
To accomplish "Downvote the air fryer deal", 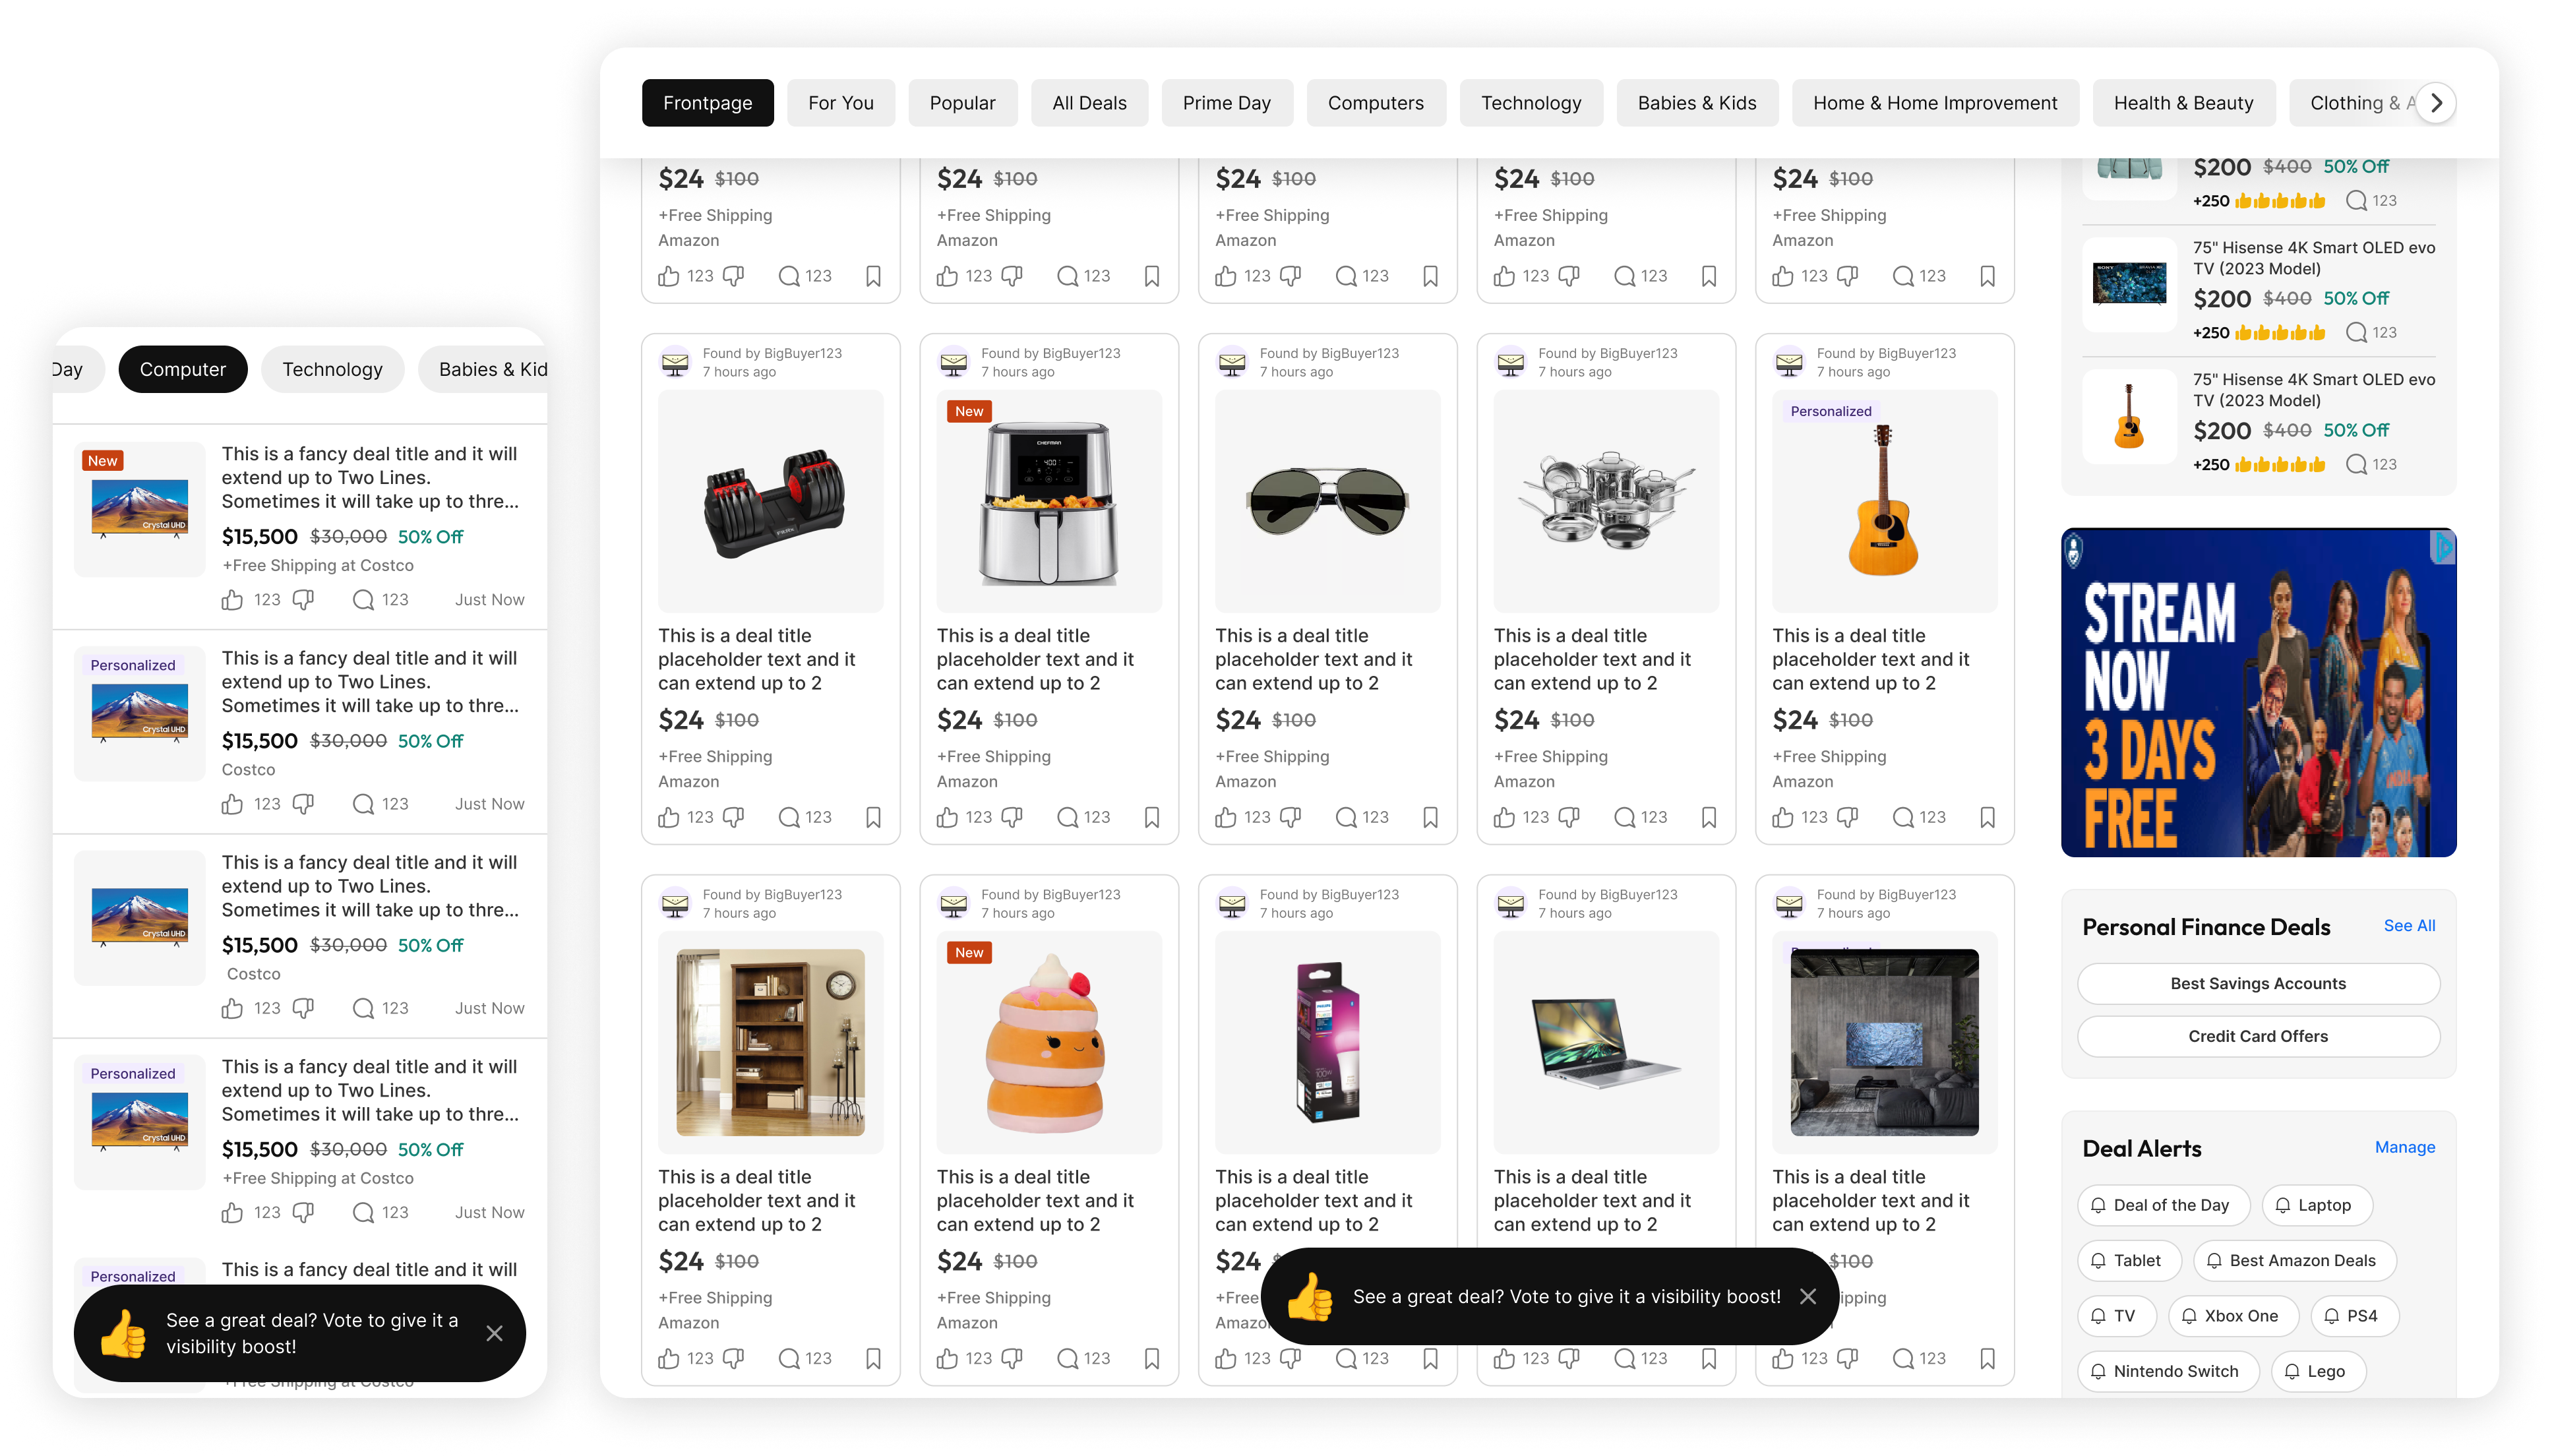I will (x=1012, y=817).
